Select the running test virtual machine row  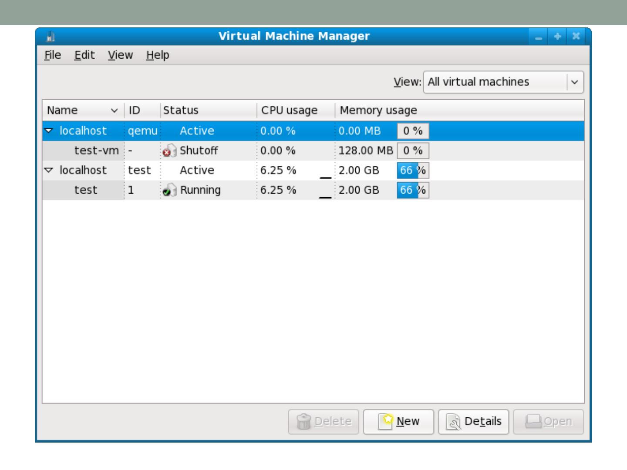pyautogui.click(x=86, y=190)
